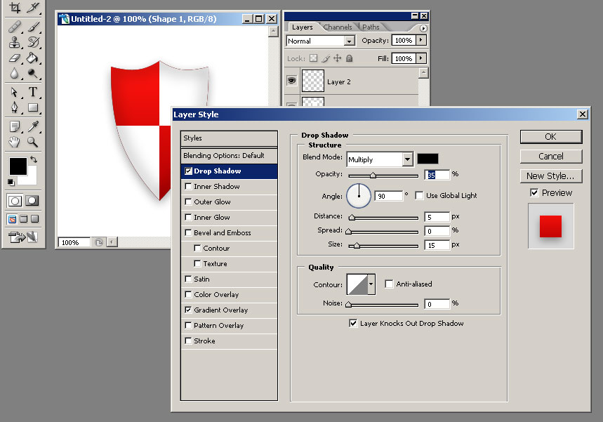The height and width of the screenshot is (422, 603).
Task: Enable the Satin effect
Action: [x=188, y=279]
